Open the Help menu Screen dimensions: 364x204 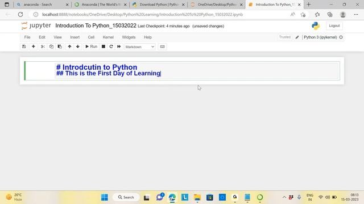tap(148, 37)
